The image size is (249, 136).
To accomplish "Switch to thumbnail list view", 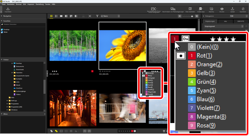I will point(56,16).
